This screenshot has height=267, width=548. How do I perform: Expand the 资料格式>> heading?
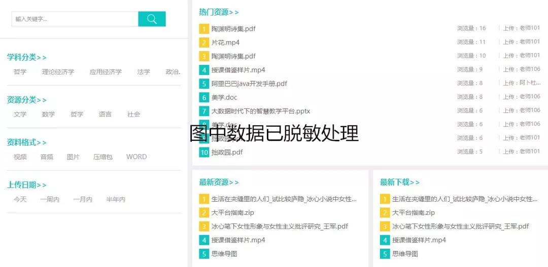[26, 143]
